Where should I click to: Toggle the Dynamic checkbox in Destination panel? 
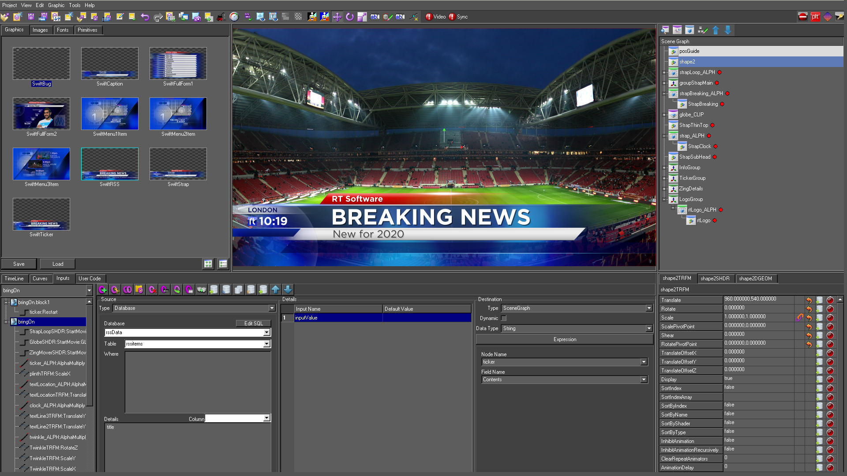pyautogui.click(x=504, y=318)
